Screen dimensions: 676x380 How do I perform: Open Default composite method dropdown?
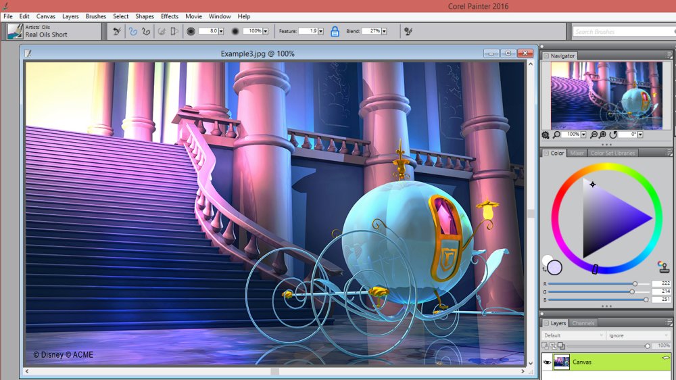coord(573,335)
